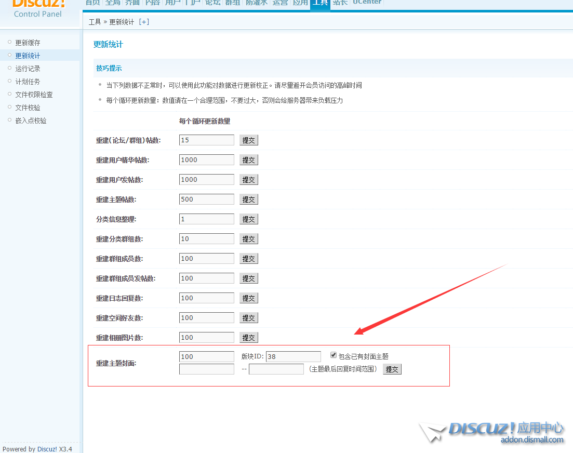Select 更新缓存 in the left sidebar

pyautogui.click(x=28, y=43)
